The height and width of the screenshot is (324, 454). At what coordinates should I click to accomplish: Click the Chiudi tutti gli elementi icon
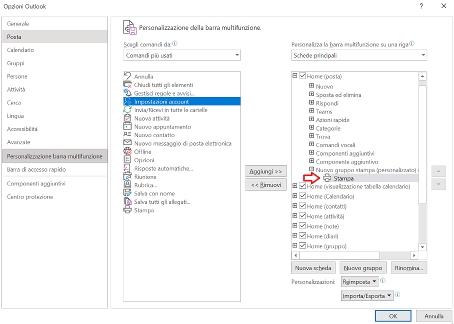127,84
